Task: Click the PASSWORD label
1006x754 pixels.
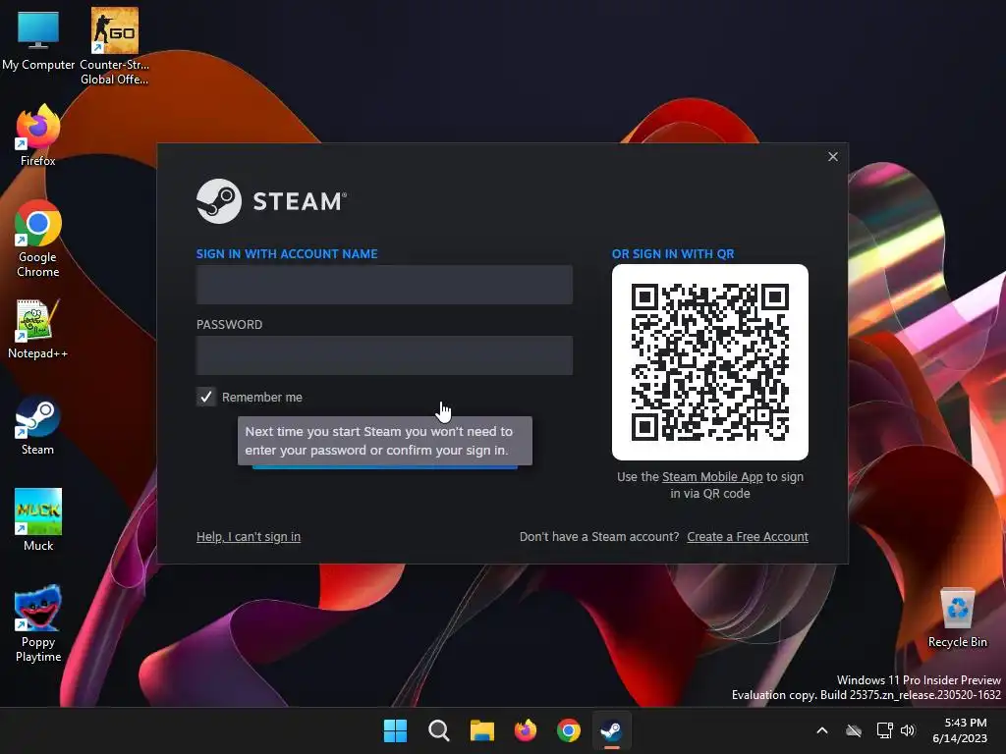Action: 229,324
